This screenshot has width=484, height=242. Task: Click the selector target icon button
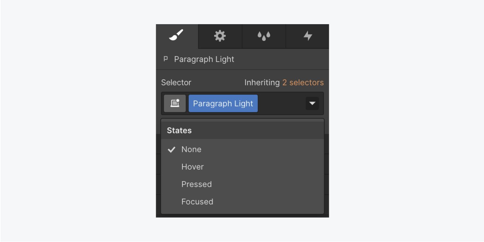pyautogui.click(x=175, y=103)
